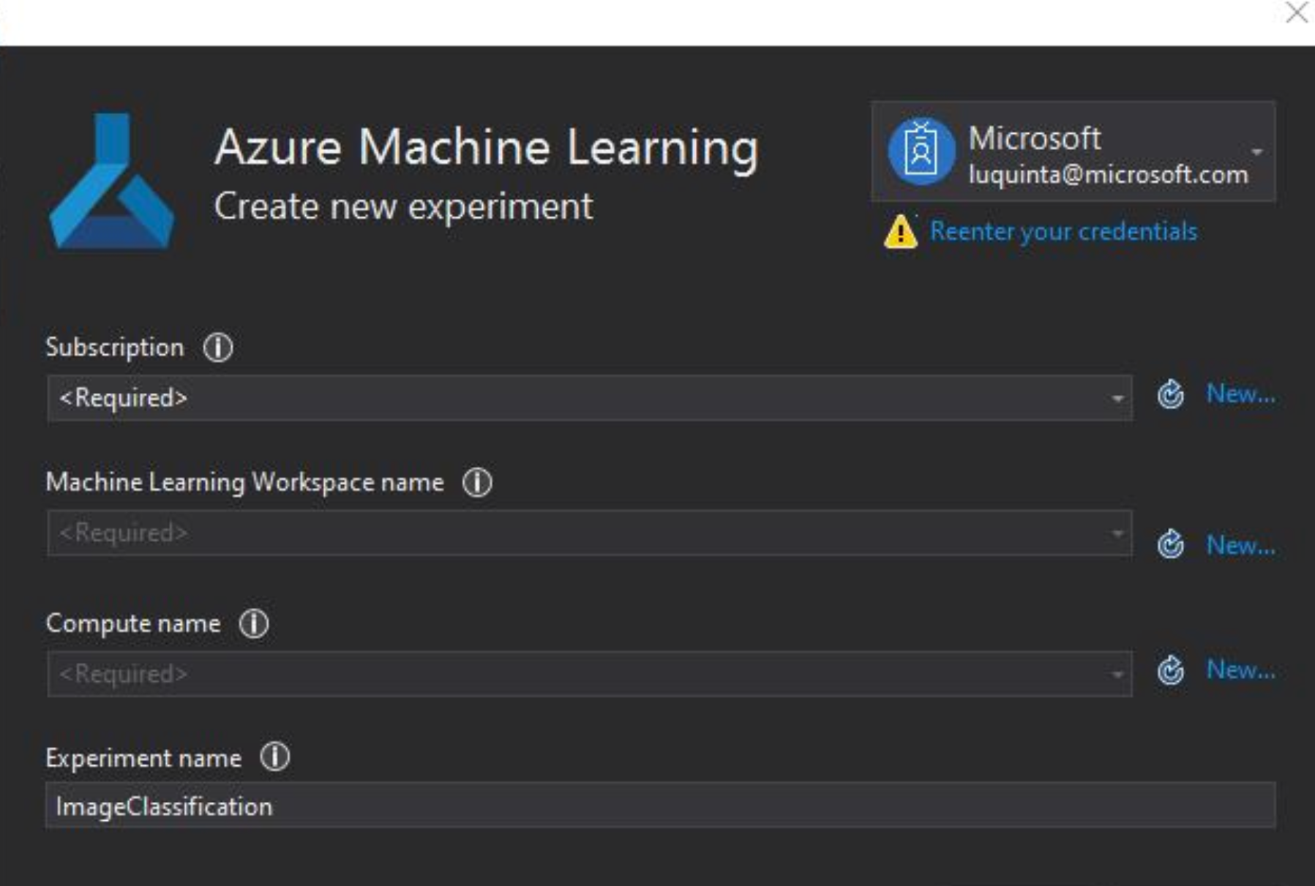Select the ImageClassification experiment name field
Screen dimensions: 1315x886
click(x=512, y=806)
